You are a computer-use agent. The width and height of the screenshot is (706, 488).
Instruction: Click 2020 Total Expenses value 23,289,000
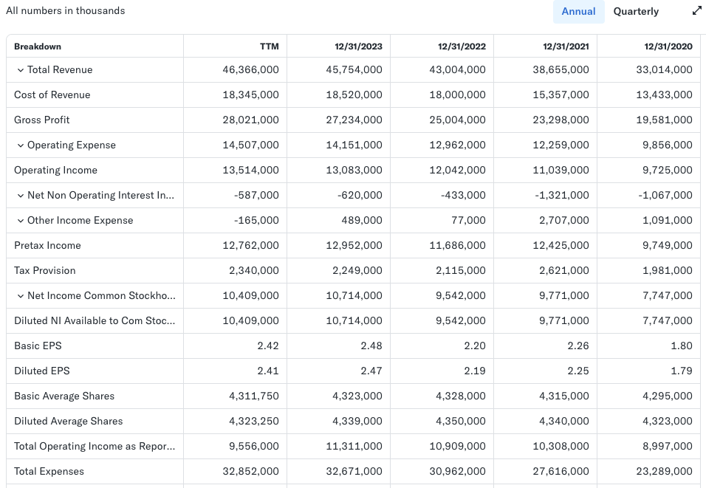(x=664, y=471)
